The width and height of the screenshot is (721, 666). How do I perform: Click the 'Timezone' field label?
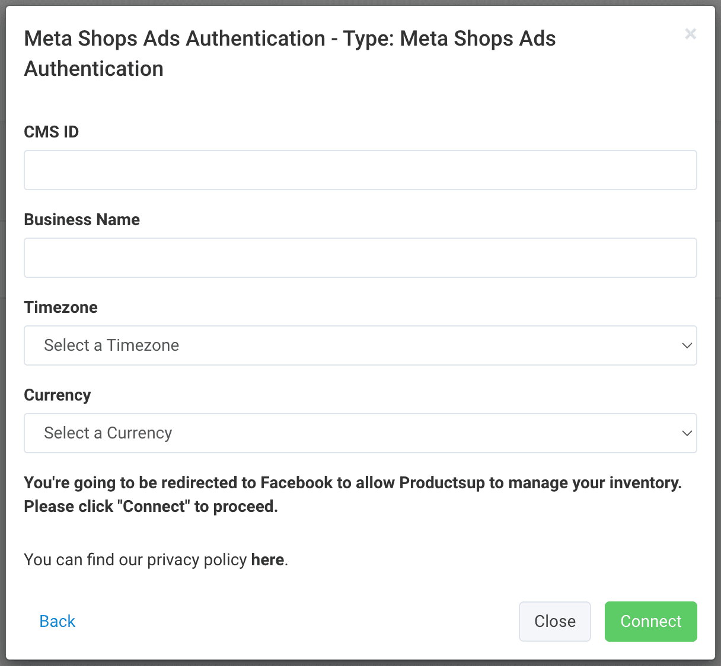[60, 307]
